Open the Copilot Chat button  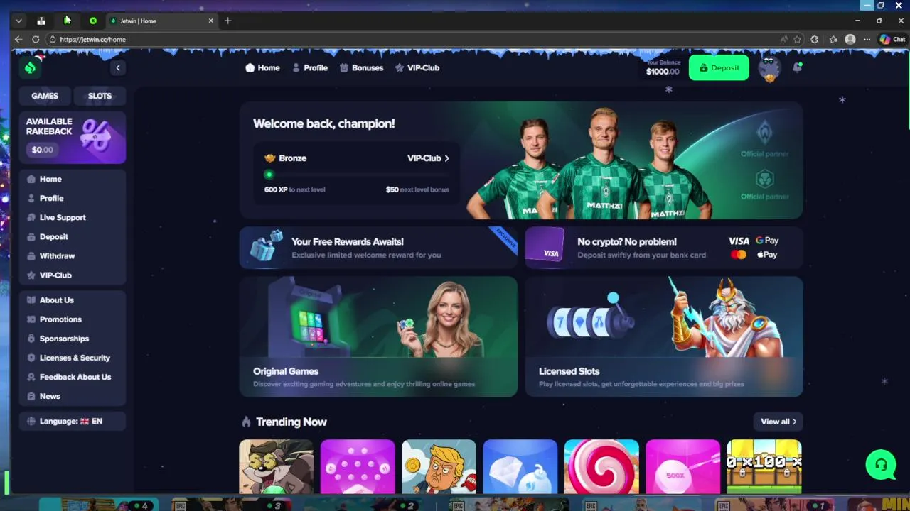click(892, 40)
